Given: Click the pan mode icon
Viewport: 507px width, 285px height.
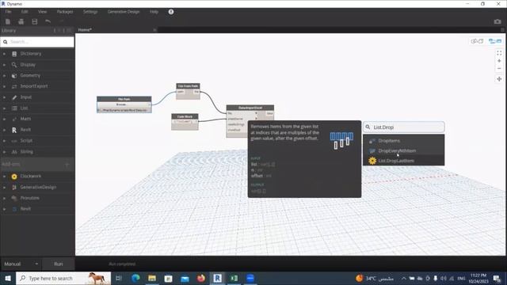Looking at the screenshot, I should pyautogui.click(x=499, y=79).
